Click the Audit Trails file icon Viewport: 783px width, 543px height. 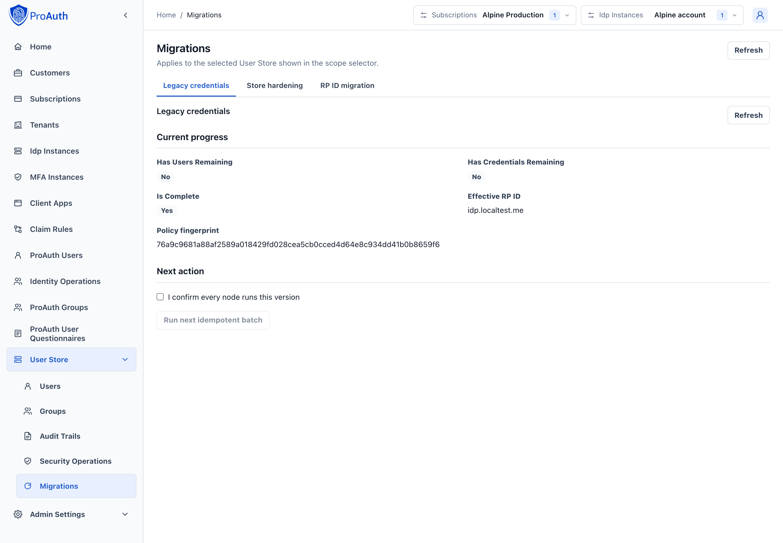coord(28,436)
